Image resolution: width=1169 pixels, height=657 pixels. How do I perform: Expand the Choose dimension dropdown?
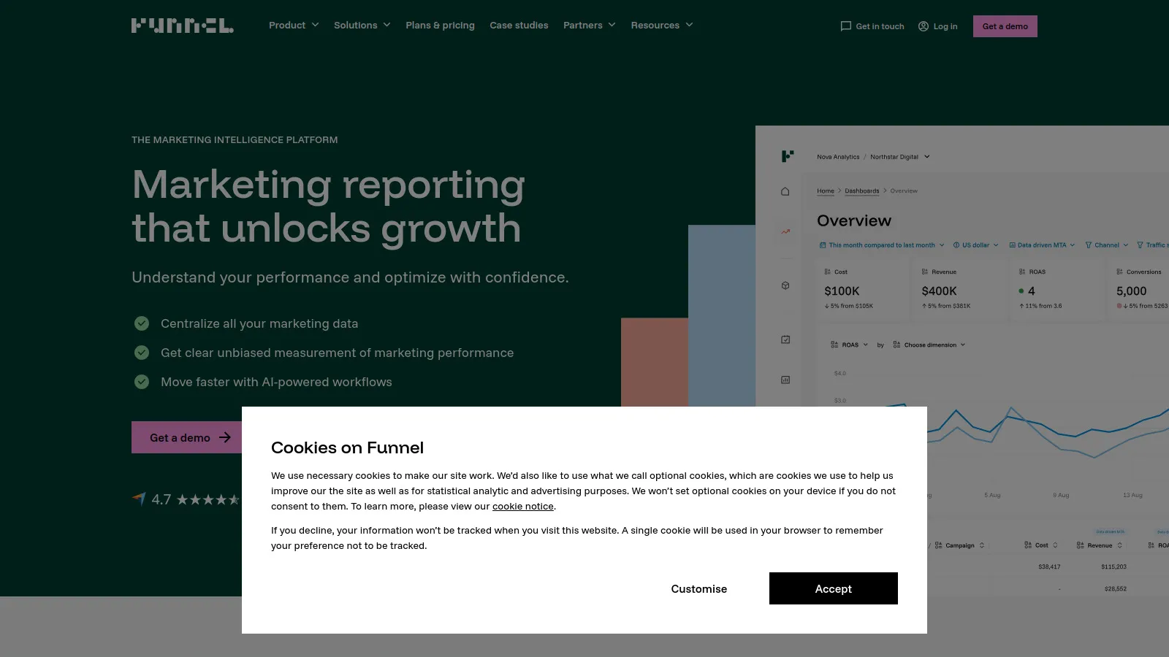929,345
